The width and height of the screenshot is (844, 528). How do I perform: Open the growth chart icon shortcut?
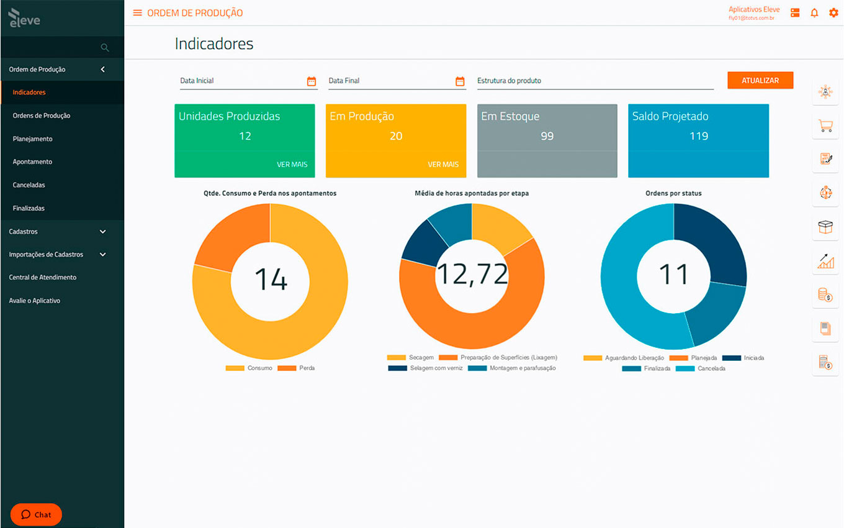pos(825,262)
